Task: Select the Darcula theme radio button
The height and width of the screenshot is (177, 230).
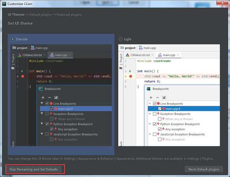Action: coord(12,39)
